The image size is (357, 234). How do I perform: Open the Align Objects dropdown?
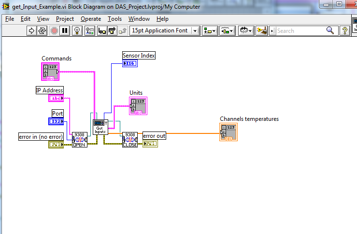210,30
